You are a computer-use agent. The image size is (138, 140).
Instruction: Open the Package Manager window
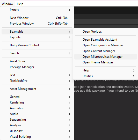[37, 67]
